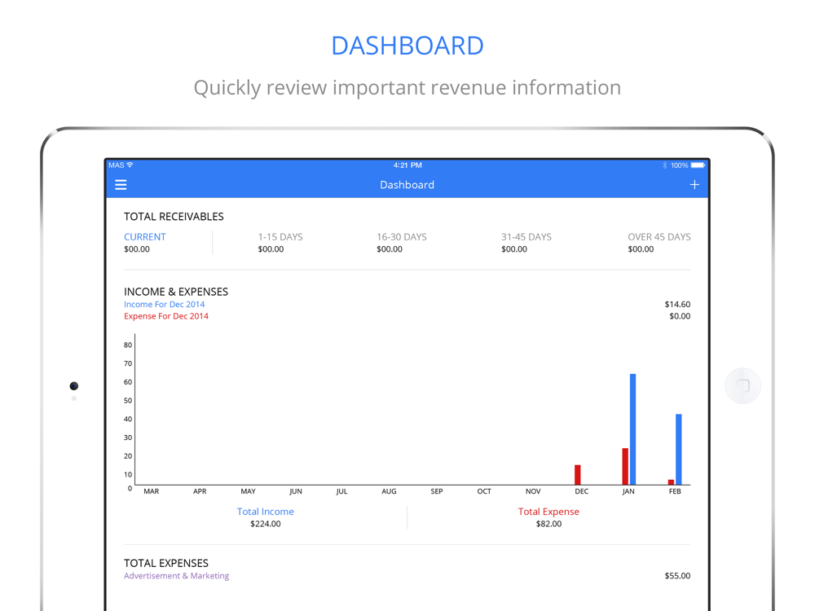Tap the MAS carrier label

pos(117,165)
